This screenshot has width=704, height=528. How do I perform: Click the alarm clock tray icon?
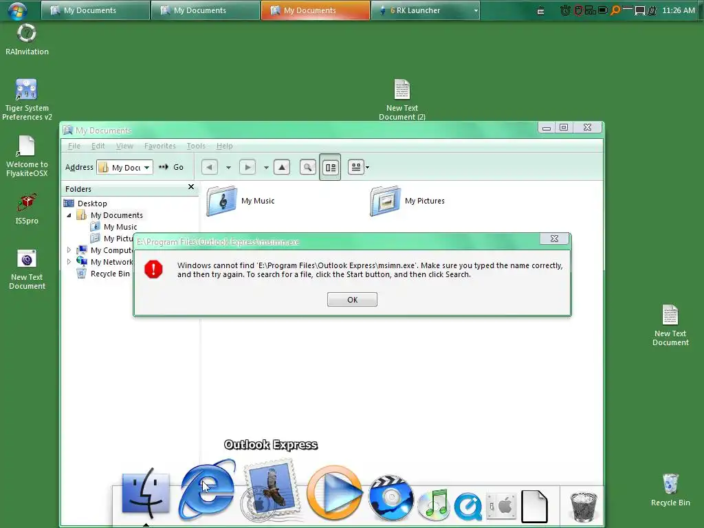(x=565, y=10)
